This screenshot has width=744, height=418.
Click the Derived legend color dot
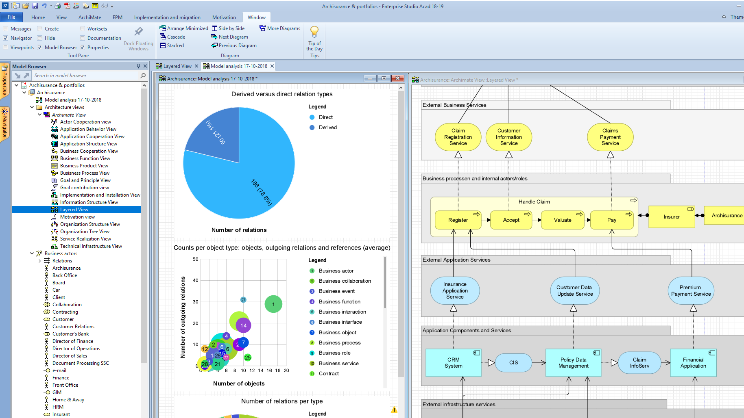tap(312, 128)
